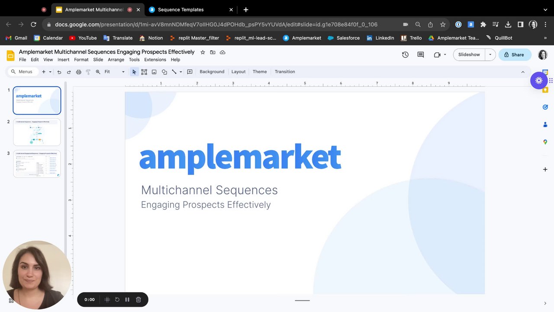The image size is (554, 312).
Task: Click the plus to get add-ons
Action: click(x=545, y=169)
